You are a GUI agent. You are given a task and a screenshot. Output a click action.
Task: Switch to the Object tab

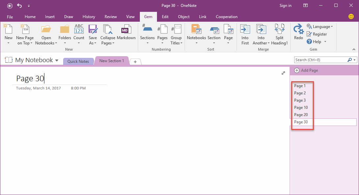coord(184,17)
